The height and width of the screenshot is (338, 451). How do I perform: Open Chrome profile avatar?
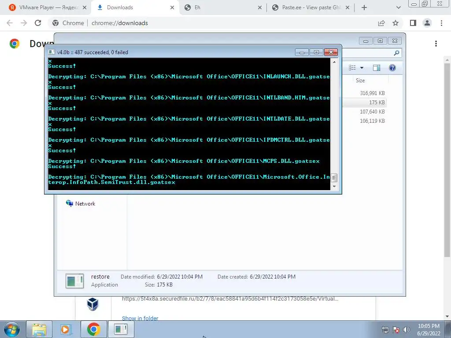427,23
